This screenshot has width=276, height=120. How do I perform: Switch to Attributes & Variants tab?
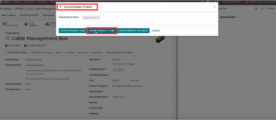click(41, 53)
